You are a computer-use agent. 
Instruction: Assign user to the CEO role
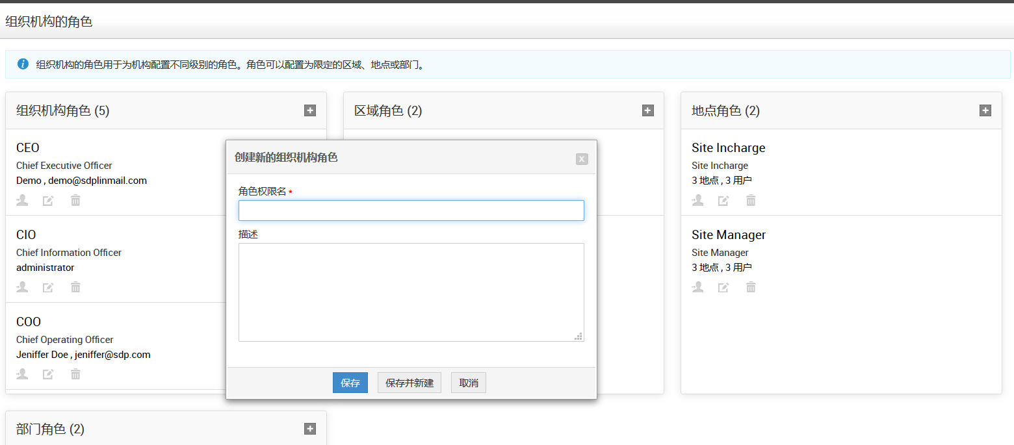pos(22,200)
